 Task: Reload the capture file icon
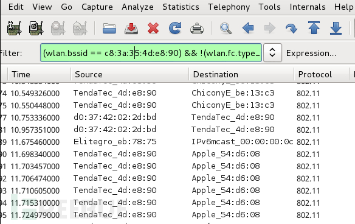(175, 28)
